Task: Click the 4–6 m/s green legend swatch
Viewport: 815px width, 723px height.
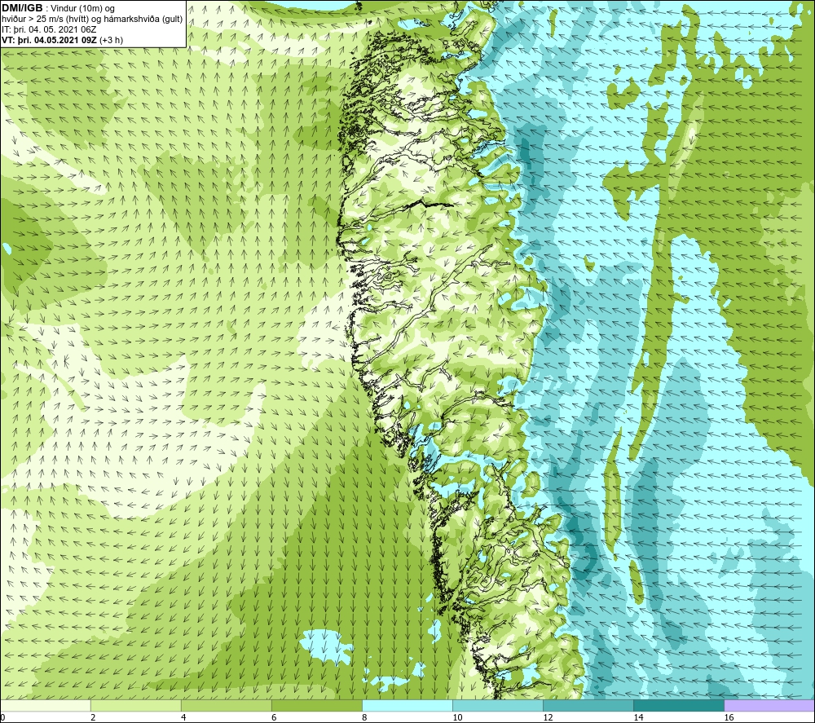Action: point(226,706)
